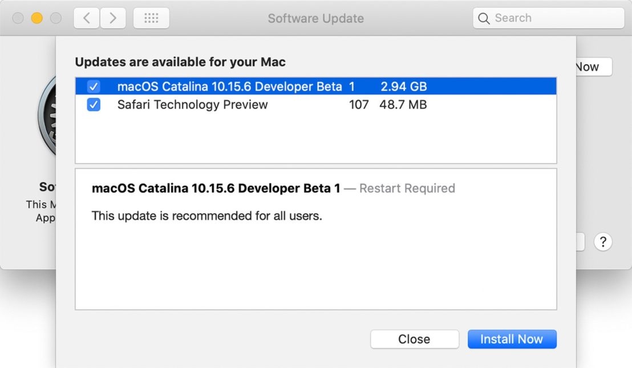Screen dimensions: 632x368
Task: Click the Close button
Action: pos(414,339)
